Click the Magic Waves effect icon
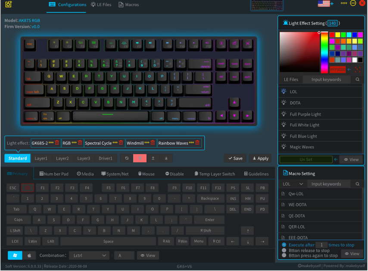This screenshot has width=368, height=271. point(284,147)
